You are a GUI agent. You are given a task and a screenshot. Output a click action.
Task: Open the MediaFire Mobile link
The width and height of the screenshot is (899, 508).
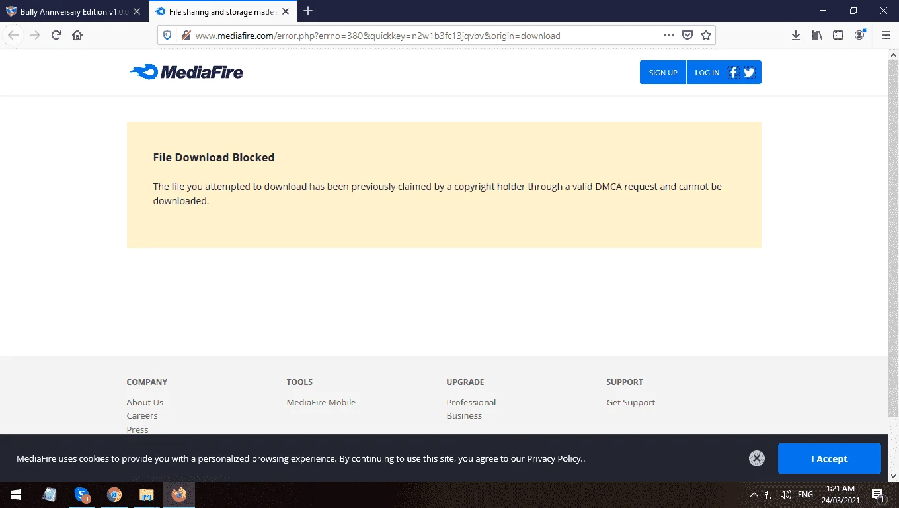[x=321, y=402]
